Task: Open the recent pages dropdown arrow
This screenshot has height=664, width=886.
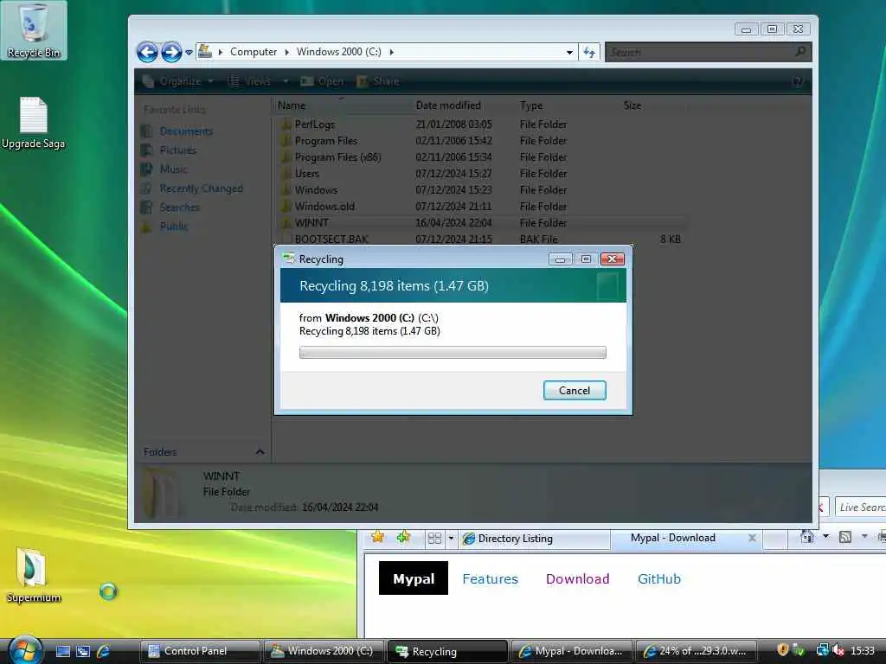Action: tap(189, 53)
